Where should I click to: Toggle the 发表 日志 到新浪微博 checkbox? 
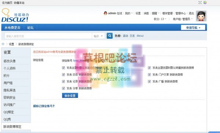63,74
